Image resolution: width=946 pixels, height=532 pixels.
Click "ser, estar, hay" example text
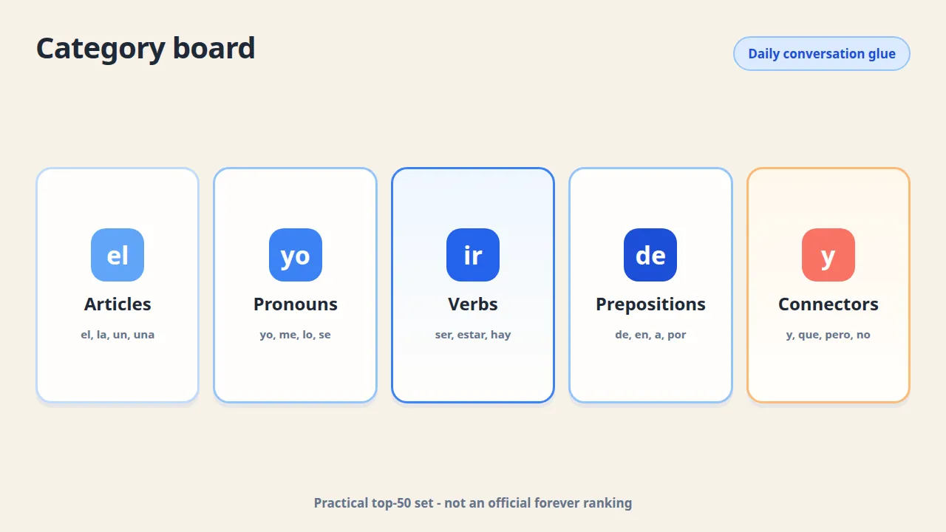coord(473,335)
